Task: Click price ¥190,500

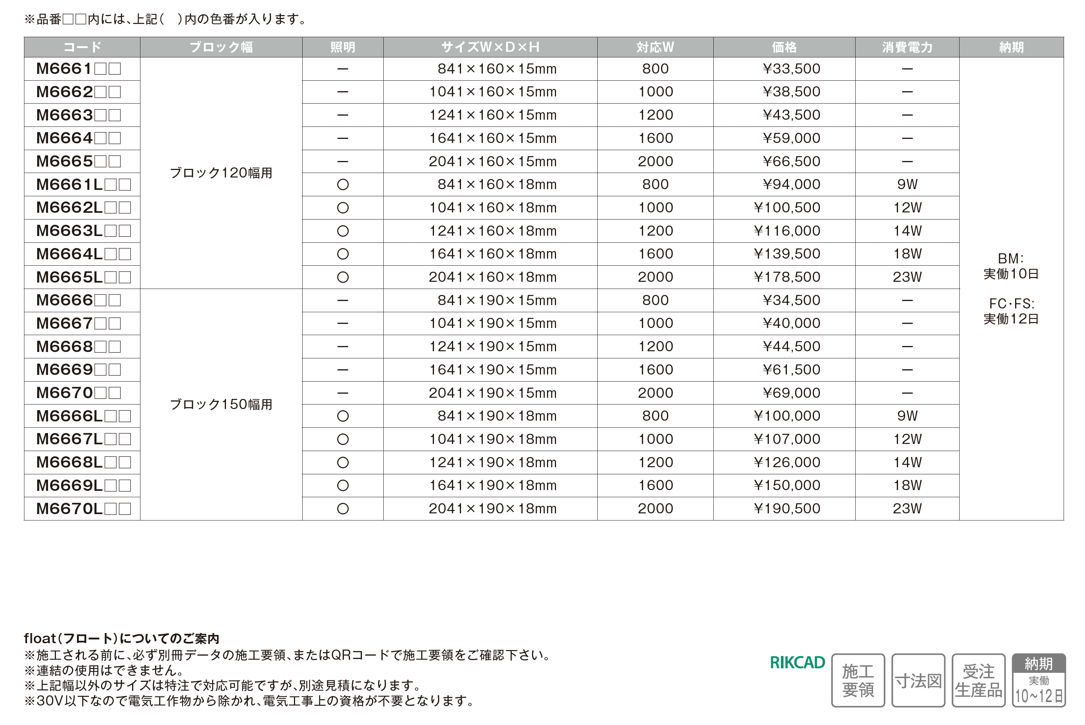Action: click(787, 508)
